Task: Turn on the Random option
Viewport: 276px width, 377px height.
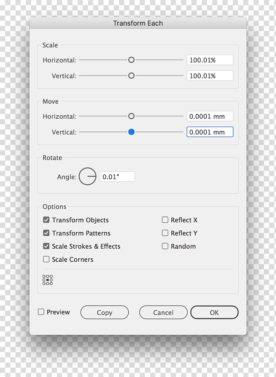Action: (165, 246)
